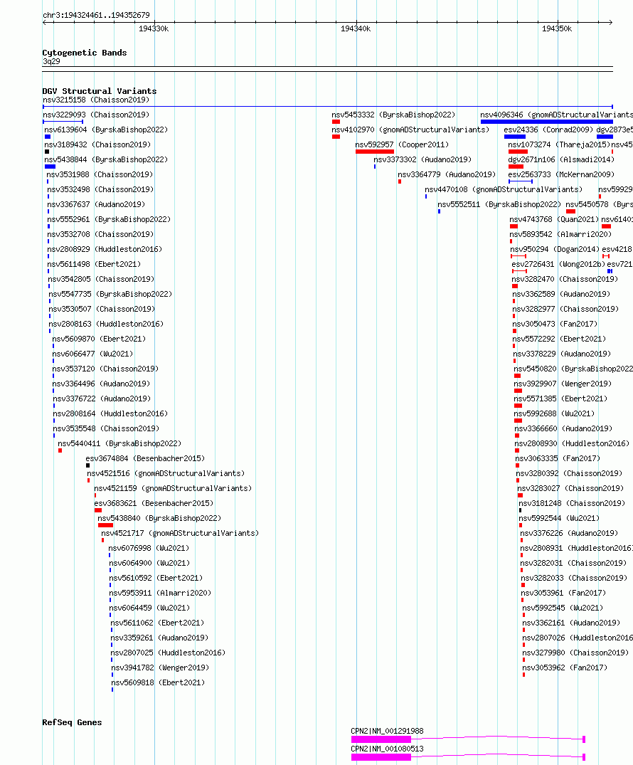
Task: Click nsv4743768 (Quan2021) label
Action: [x=554, y=220]
